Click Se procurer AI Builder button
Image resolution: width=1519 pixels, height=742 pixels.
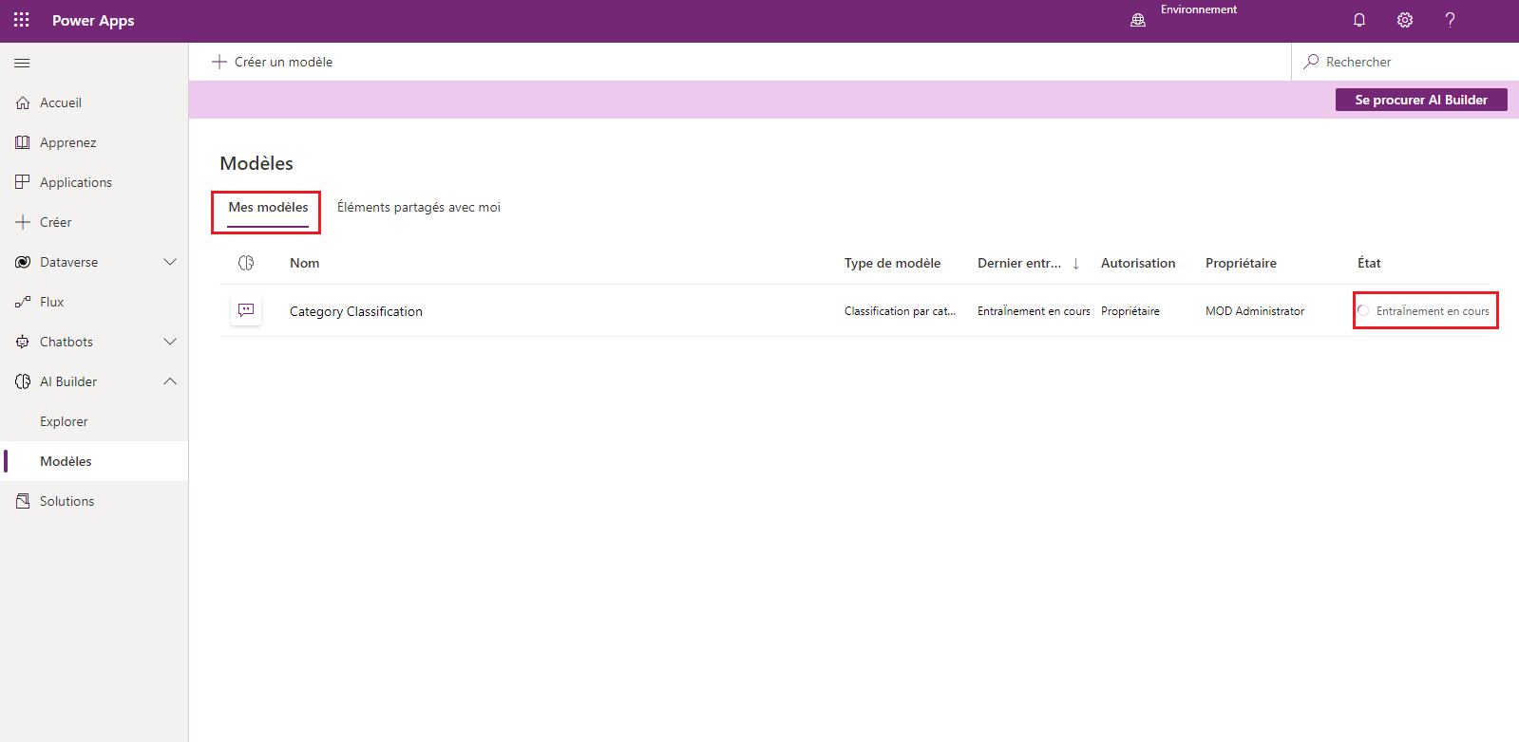click(x=1421, y=100)
